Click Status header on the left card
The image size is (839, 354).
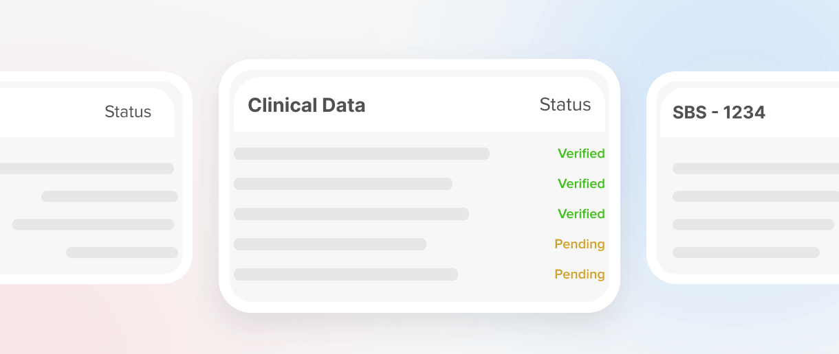pos(128,112)
